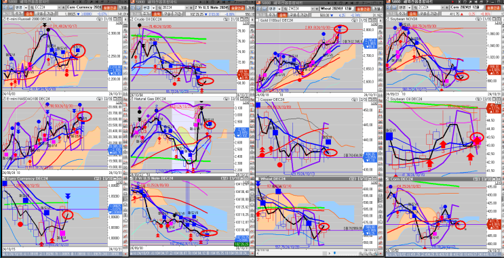This screenshot has width=504, height=258.
Task: Click the star favorite icon in ZC Z24 window
Action: tap(447, 7)
